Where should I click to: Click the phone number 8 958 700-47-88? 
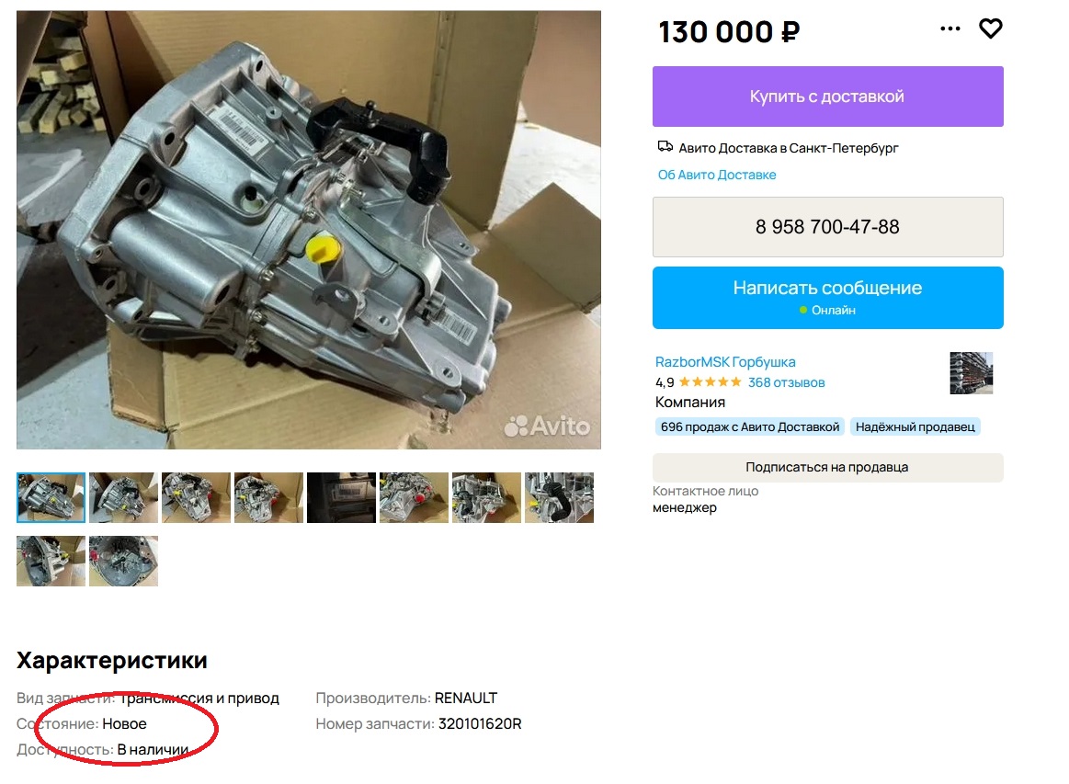point(827,227)
